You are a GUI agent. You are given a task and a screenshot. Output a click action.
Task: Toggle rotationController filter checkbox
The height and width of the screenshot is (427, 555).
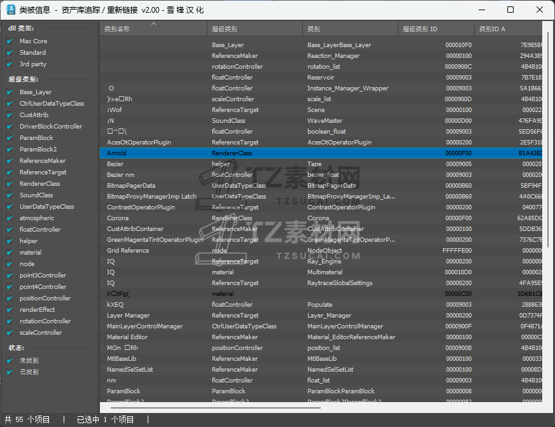(x=10, y=321)
